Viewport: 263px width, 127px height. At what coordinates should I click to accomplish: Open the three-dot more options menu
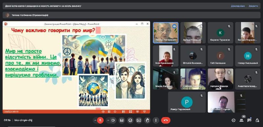pos(156,120)
